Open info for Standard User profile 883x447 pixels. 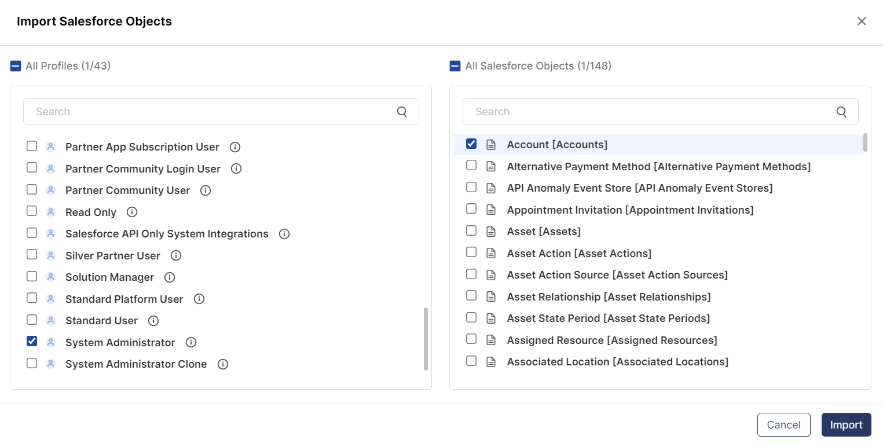tap(153, 320)
